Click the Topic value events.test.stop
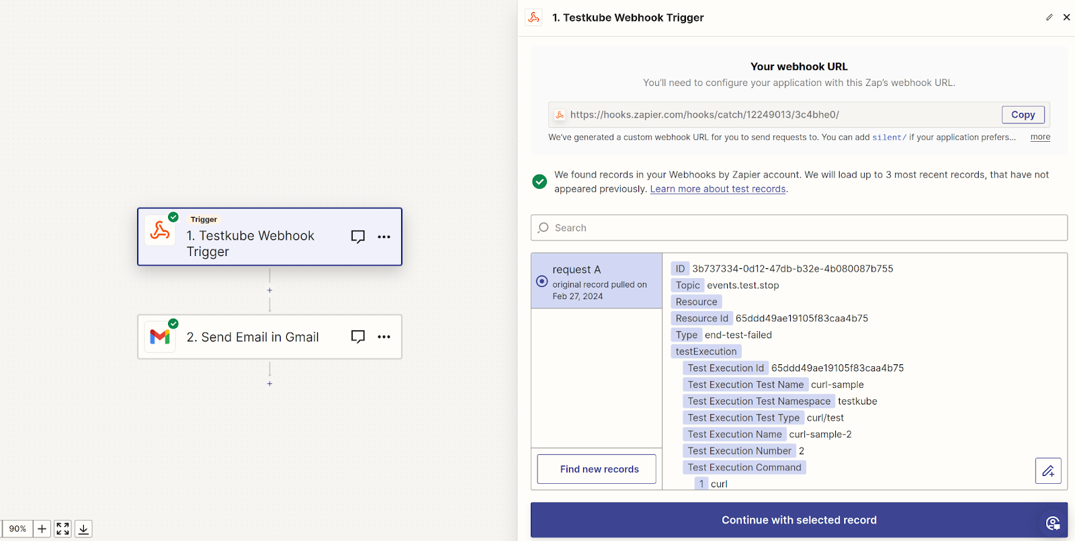 click(743, 285)
